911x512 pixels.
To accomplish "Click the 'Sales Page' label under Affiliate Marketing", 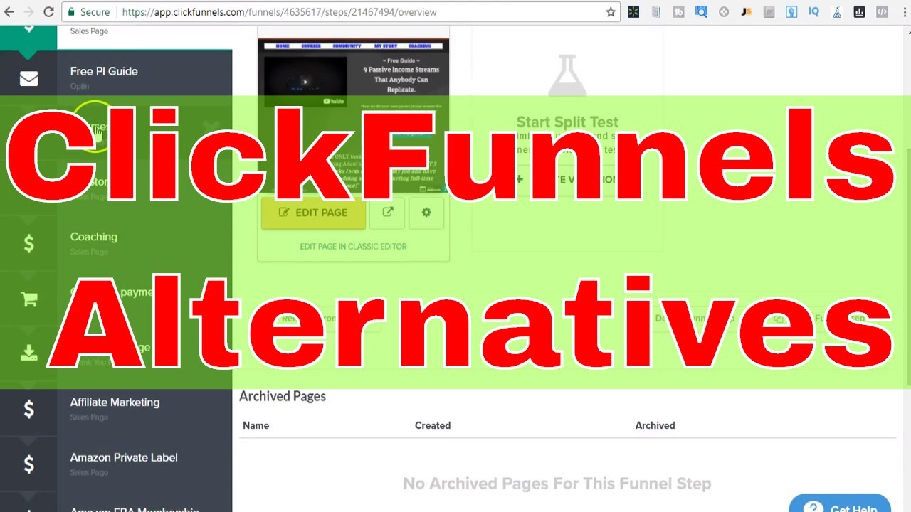I will pos(89,417).
